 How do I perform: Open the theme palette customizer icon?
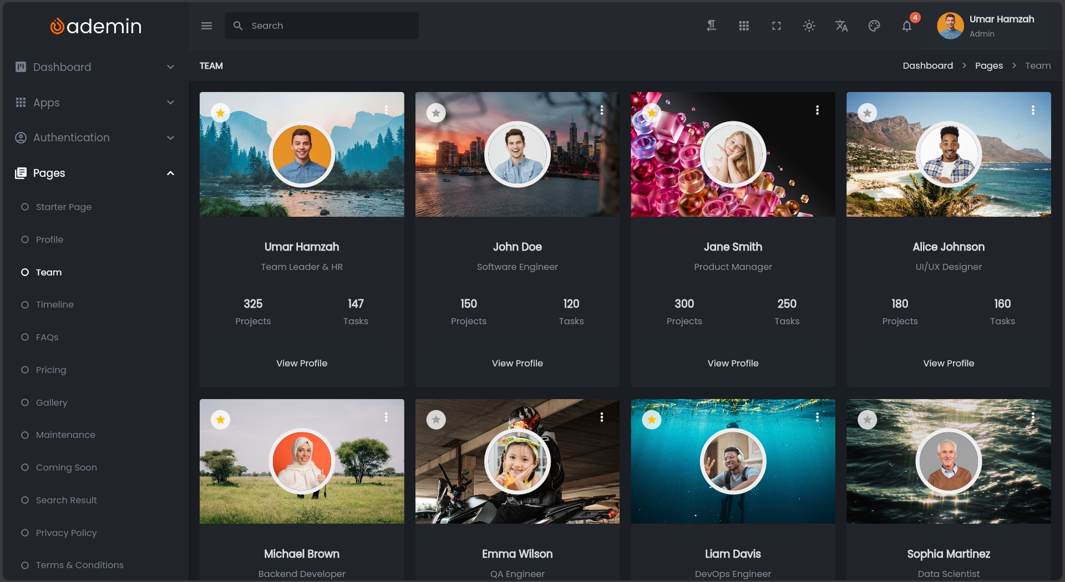pos(874,26)
